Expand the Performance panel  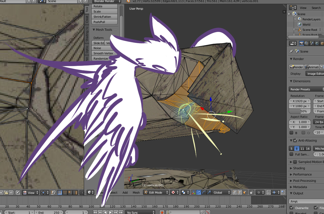click(x=291, y=175)
